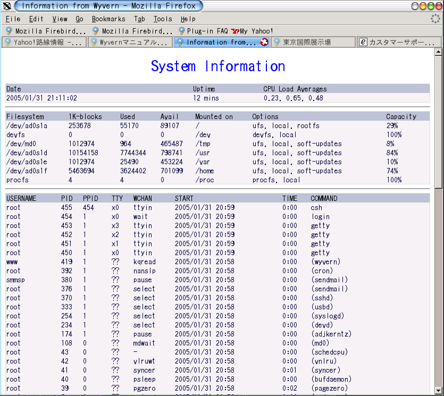Viewport: 444px width, 396px height.
Task: Click the COMMAND column header
Action: tap(324, 198)
